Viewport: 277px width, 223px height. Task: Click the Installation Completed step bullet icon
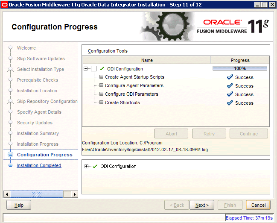(x=10, y=165)
